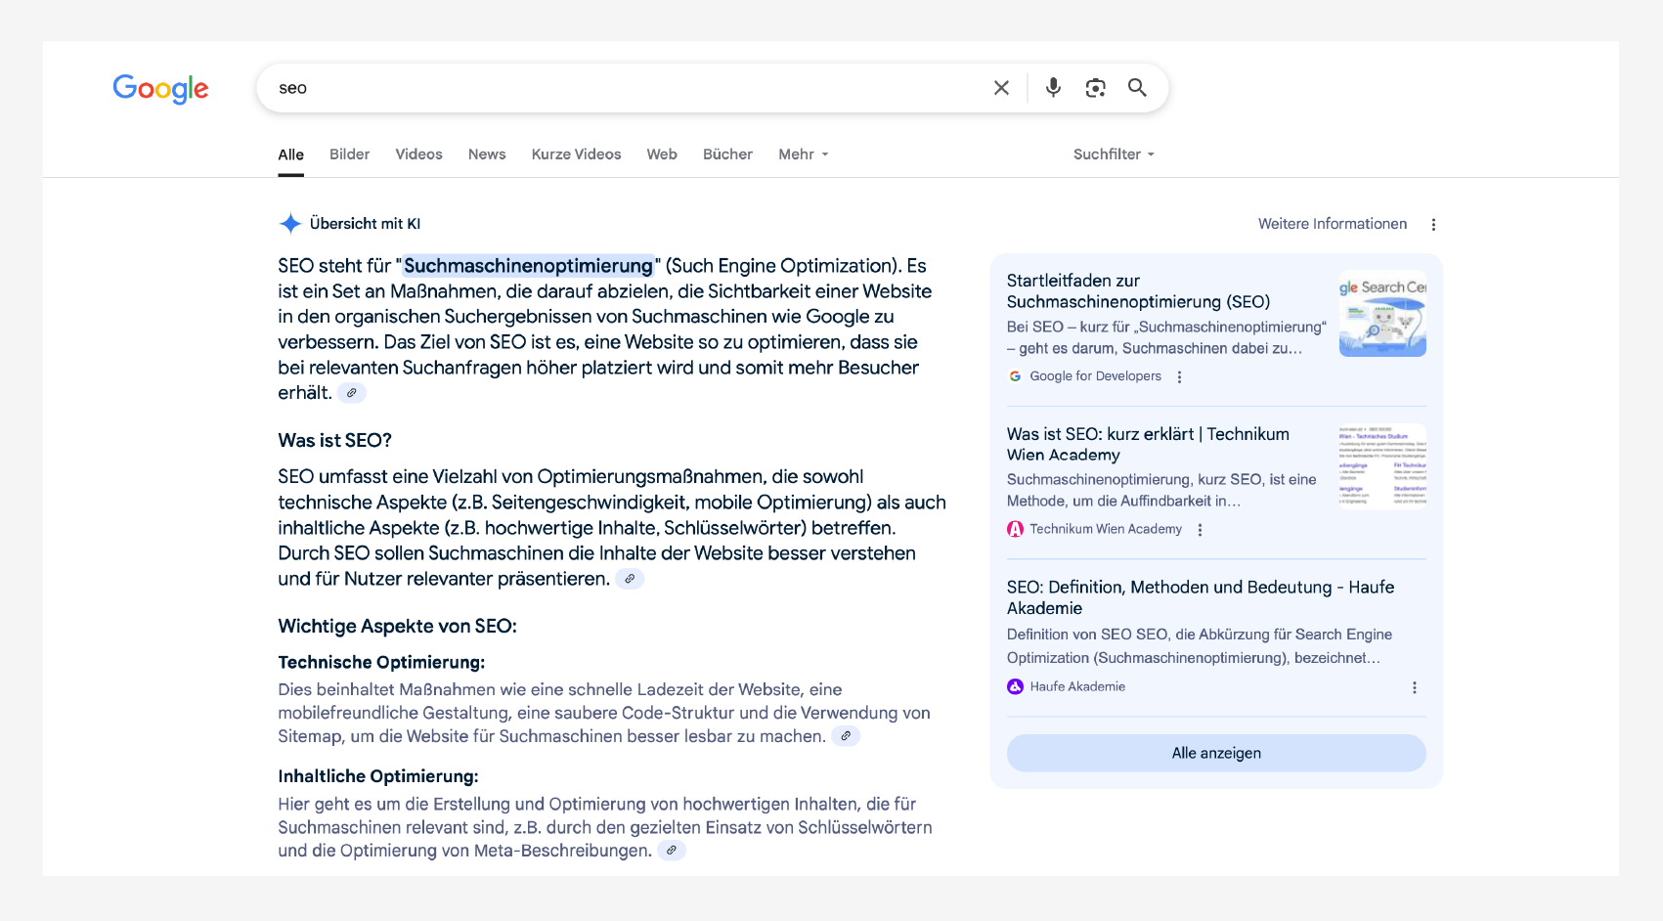Click the 'Übersicht mit KI' label
Viewport: 1663px width, 921px height.
(365, 224)
